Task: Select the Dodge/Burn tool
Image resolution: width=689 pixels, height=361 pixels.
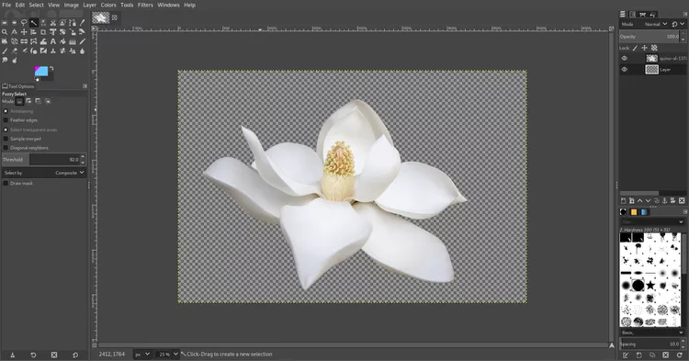Action: point(14,61)
